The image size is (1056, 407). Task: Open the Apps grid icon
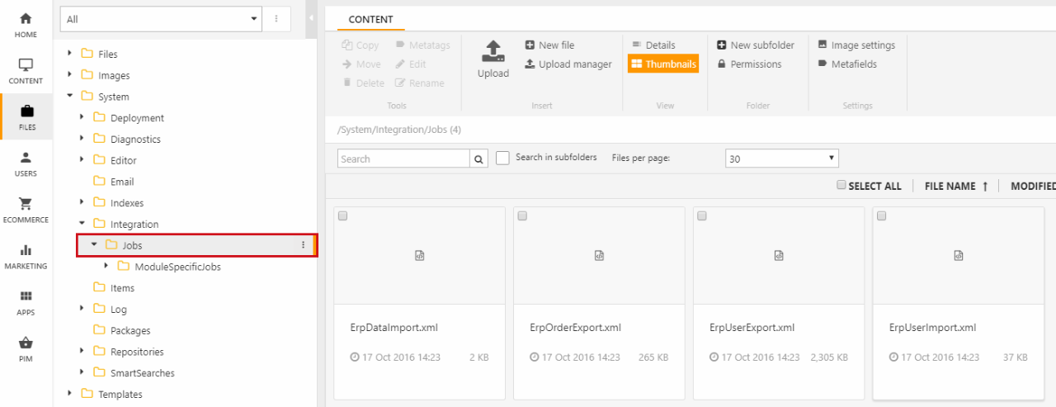tap(26, 301)
